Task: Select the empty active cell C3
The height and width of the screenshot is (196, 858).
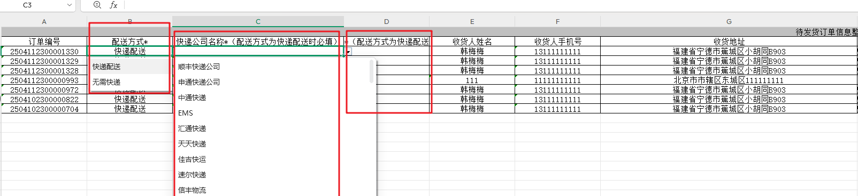Action: [x=258, y=52]
